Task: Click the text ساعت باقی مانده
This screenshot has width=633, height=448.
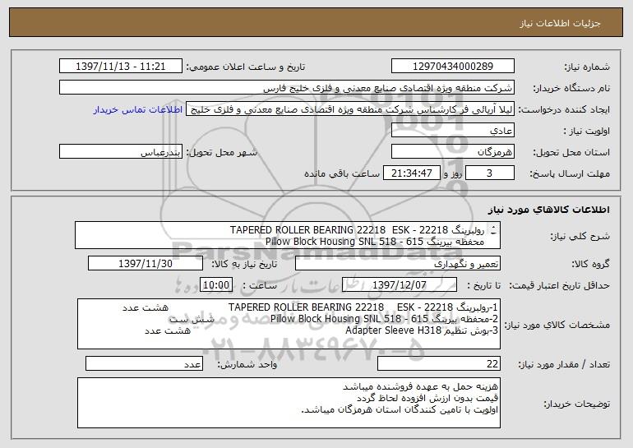Action: point(341,173)
